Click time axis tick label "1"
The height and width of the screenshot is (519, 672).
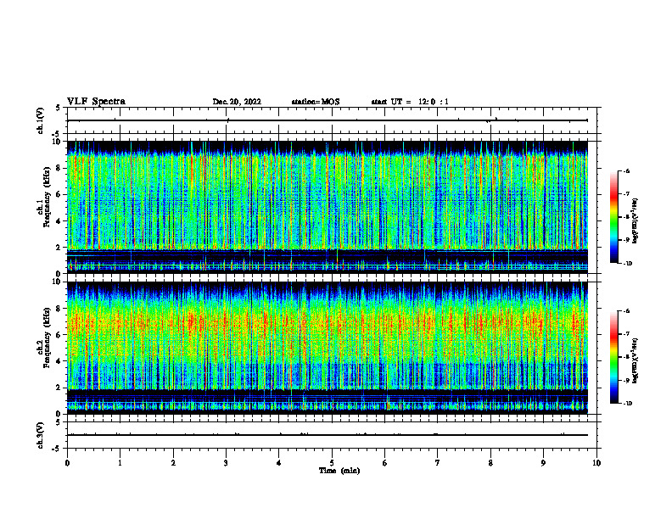pyautogui.click(x=120, y=463)
